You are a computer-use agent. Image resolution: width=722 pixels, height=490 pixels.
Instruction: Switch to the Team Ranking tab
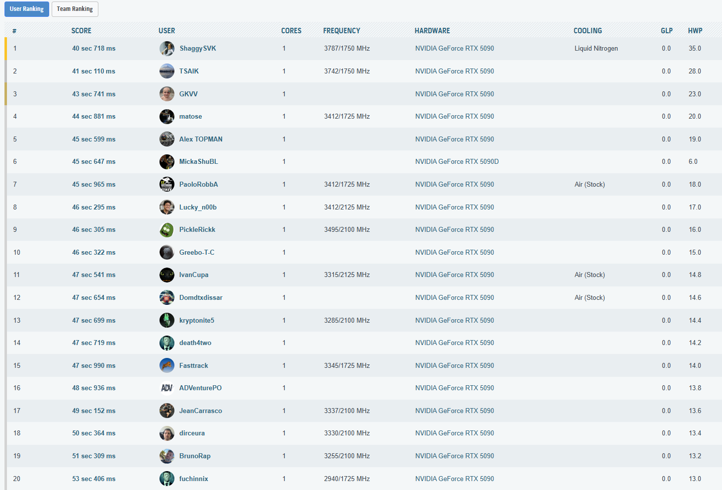click(75, 9)
